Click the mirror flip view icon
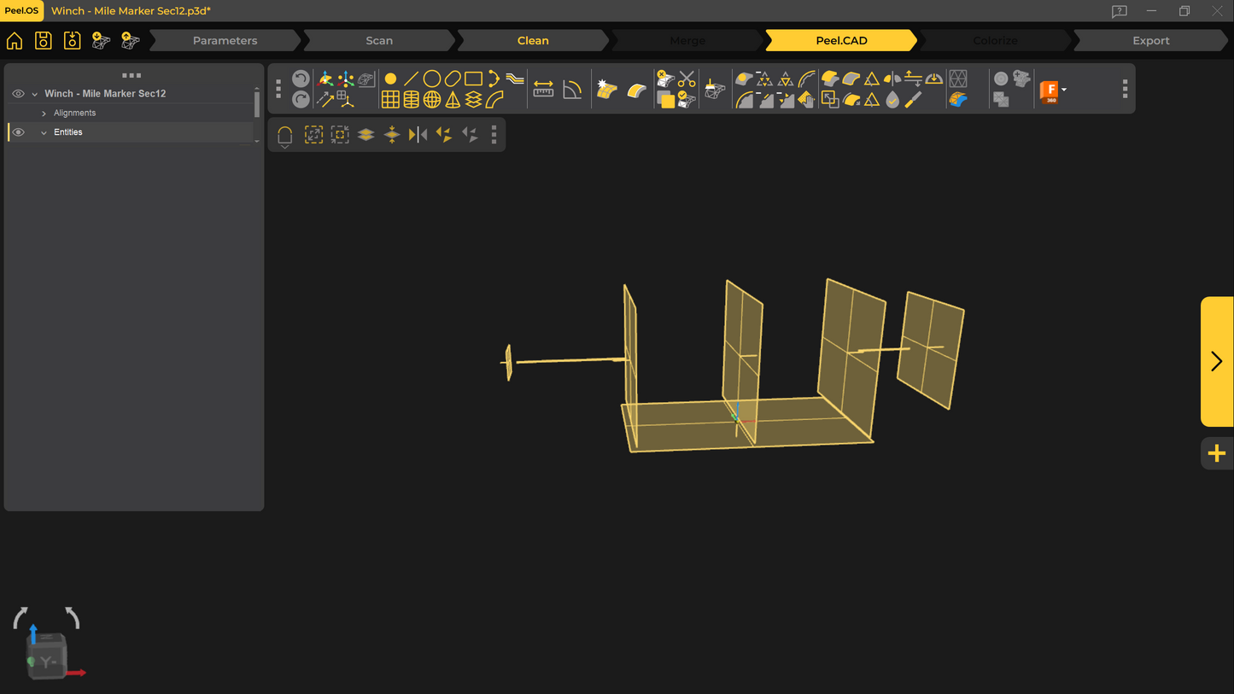Viewport: 1234px width, 694px height. [418, 135]
